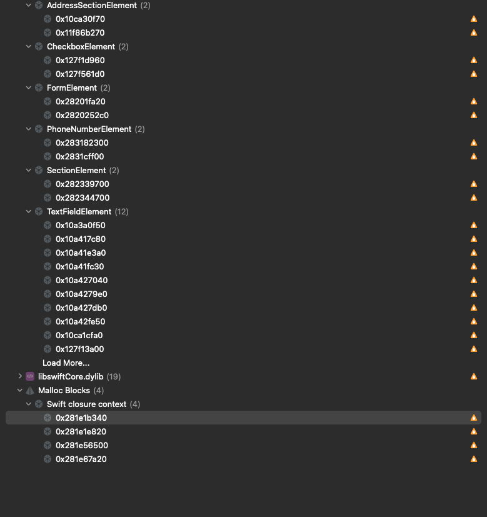The width and height of the screenshot is (487, 517).
Task: Click the instance icon beside 0x281e1b340
Action: pos(48,418)
